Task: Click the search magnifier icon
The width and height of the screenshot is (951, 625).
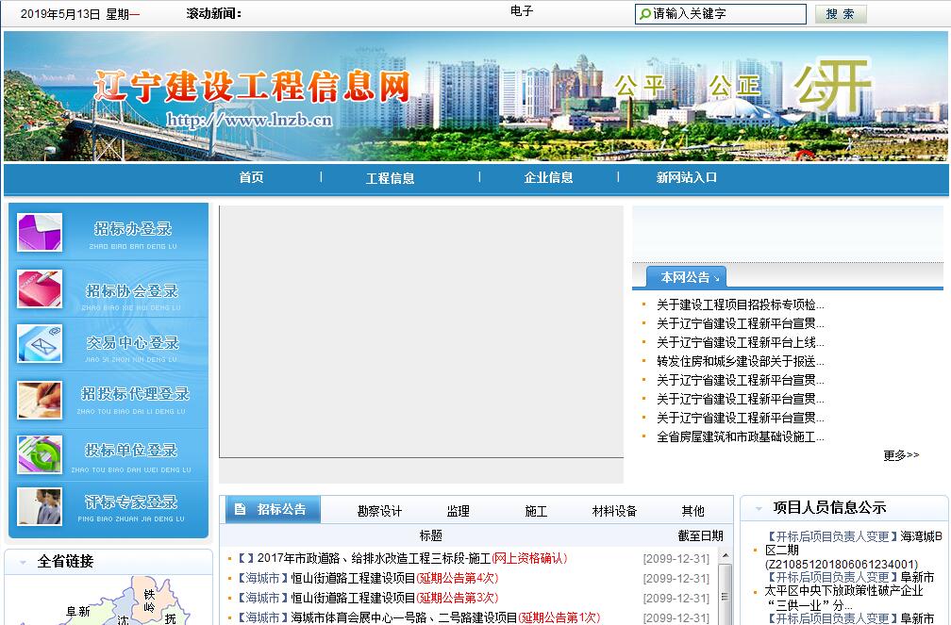Action: [645, 14]
